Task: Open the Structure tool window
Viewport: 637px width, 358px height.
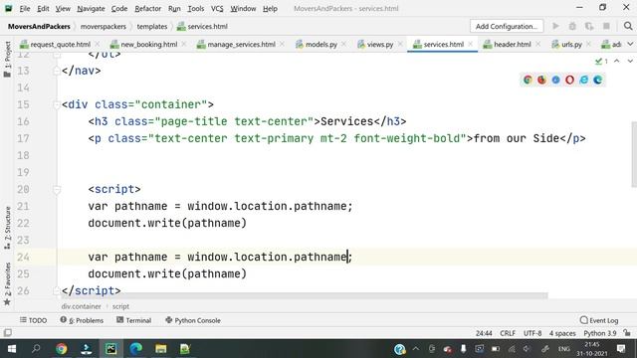Action: 7,228
